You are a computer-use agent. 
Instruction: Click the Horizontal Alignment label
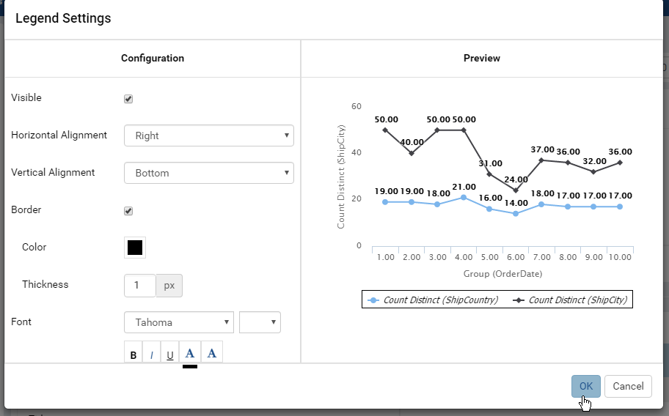tap(59, 135)
